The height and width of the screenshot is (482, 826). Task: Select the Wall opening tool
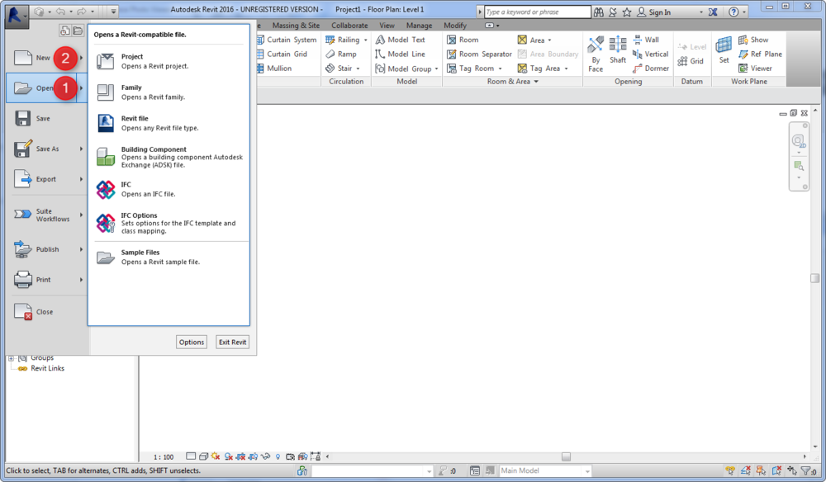(x=646, y=40)
